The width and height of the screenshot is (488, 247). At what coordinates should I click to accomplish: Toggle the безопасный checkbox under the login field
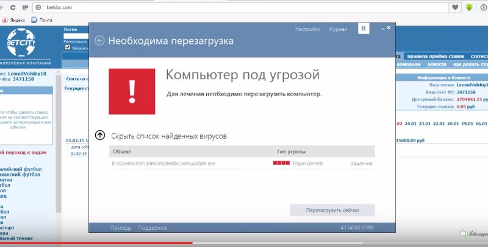[68, 47]
